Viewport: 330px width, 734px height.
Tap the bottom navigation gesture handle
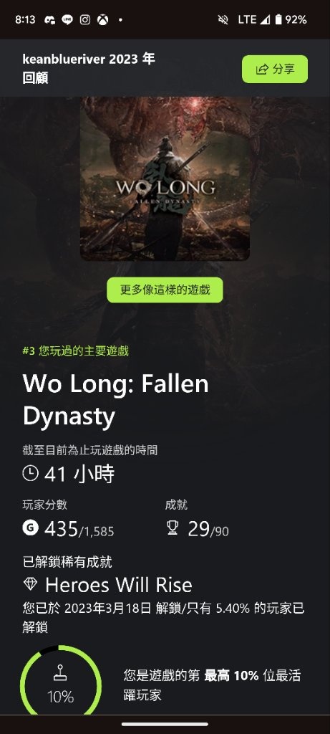165,724
